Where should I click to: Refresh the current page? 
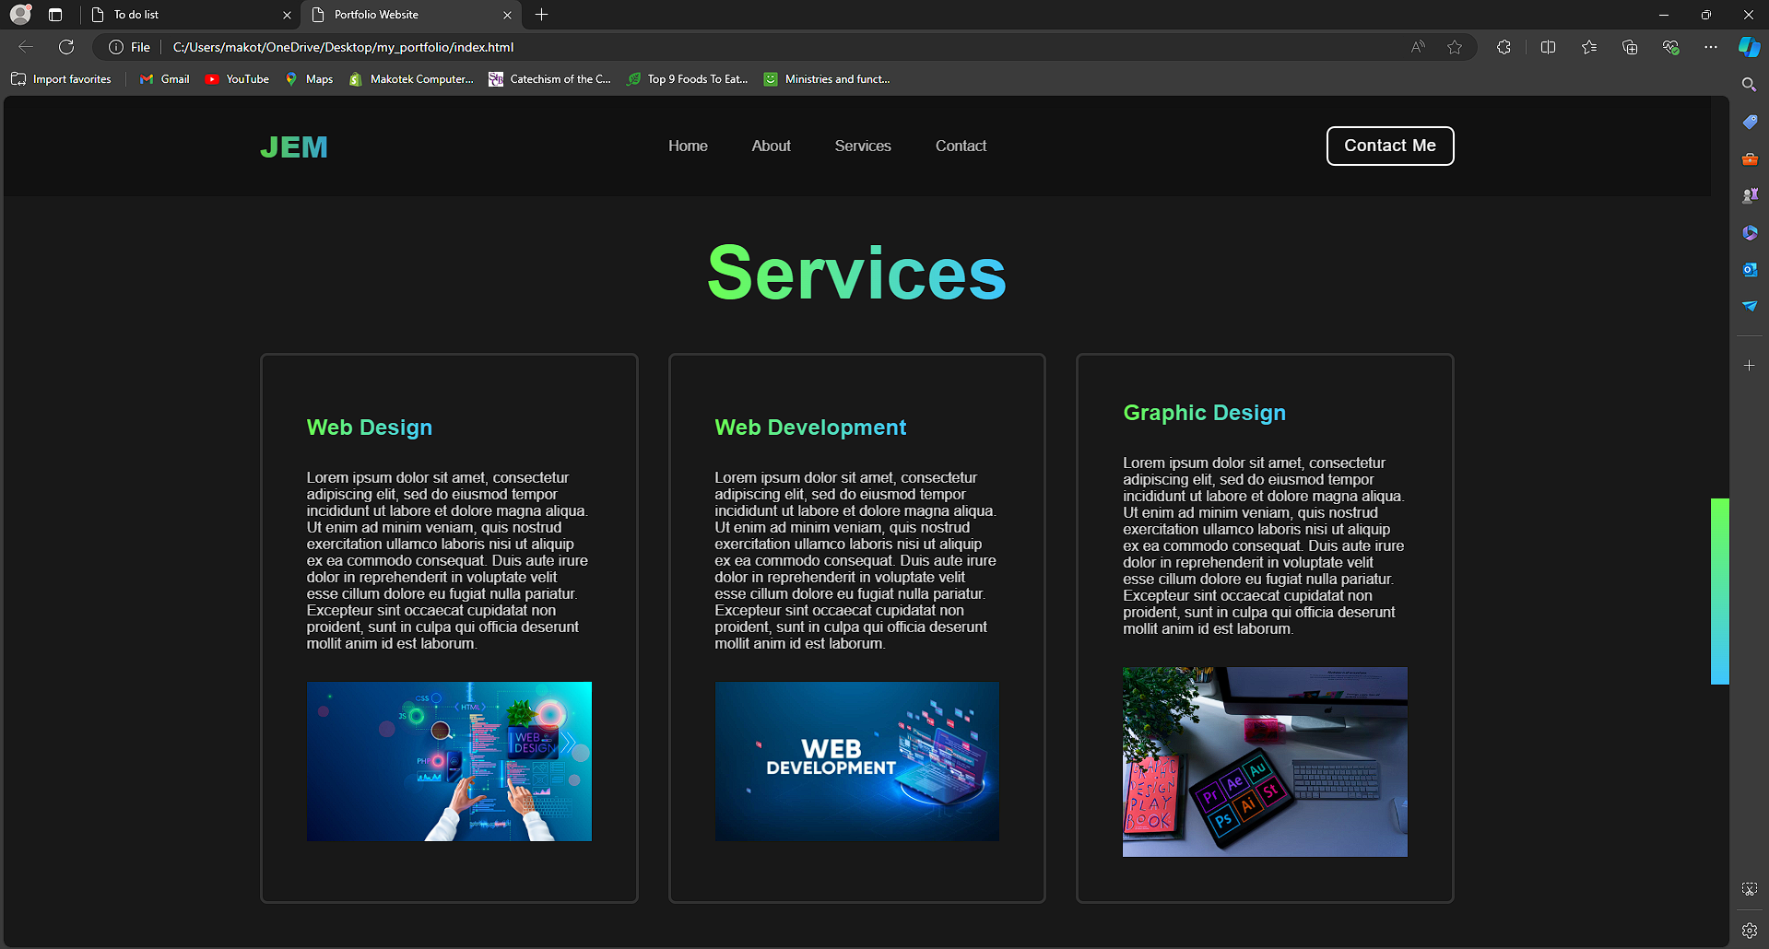click(66, 47)
